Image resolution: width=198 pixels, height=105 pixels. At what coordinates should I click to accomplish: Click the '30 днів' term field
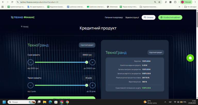[x=88, y=78]
